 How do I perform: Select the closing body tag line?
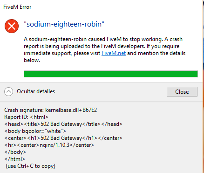click(15, 152)
